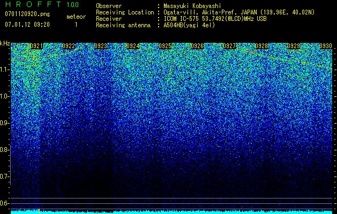Viewport: 337px width, 214px height.
Task: Click the version number 1.0.0
Action: pos(72,5)
